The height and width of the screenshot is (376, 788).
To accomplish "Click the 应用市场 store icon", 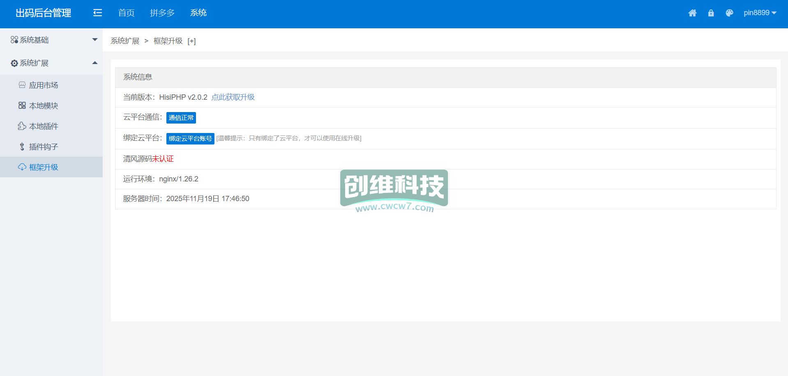I will (x=22, y=85).
